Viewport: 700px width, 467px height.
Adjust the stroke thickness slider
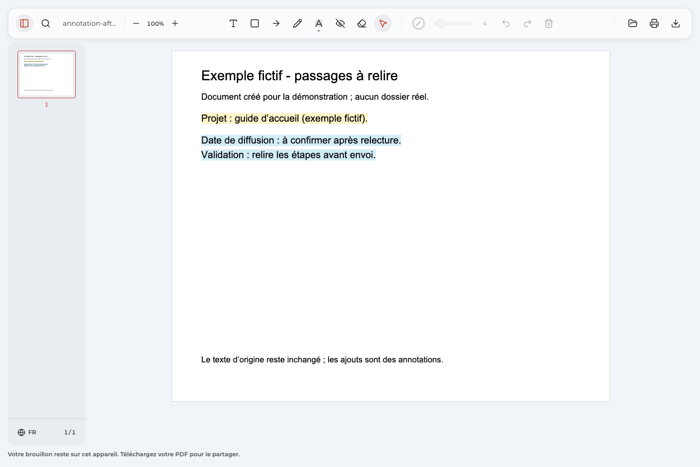click(x=453, y=23)
